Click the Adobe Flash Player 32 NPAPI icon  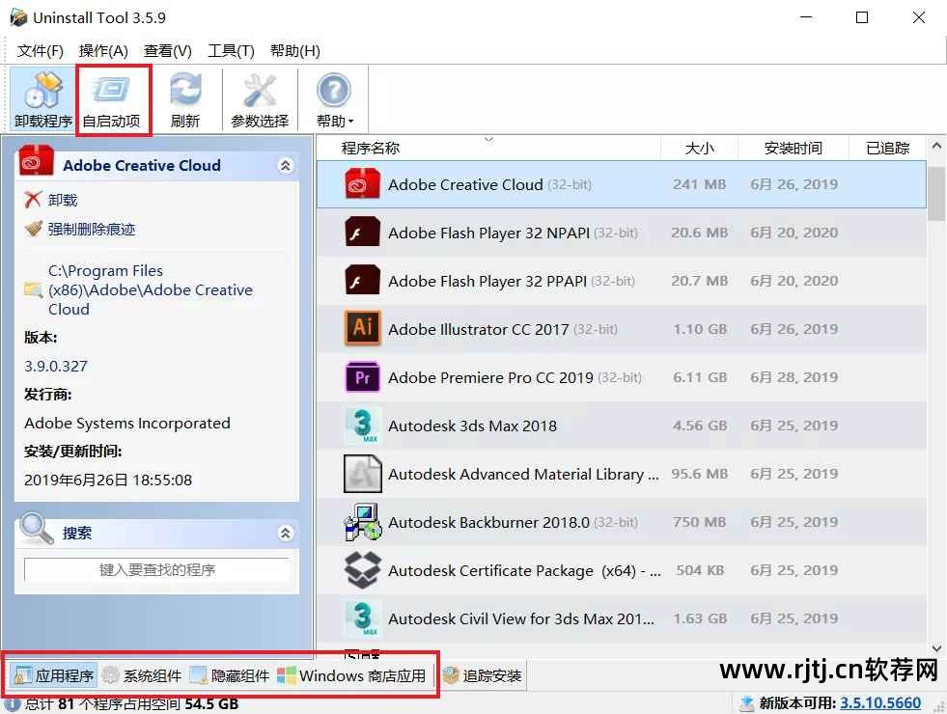[x=362, y=233]
